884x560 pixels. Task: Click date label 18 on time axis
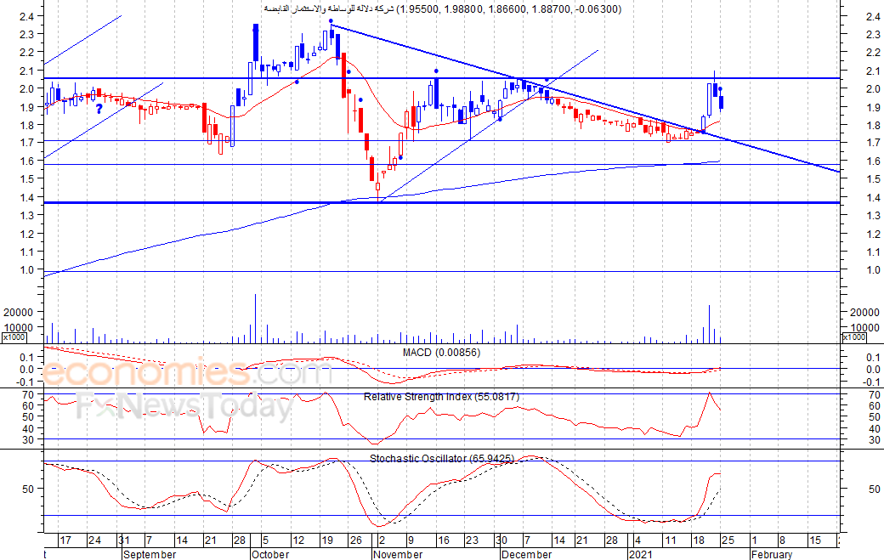click(699, 540)
